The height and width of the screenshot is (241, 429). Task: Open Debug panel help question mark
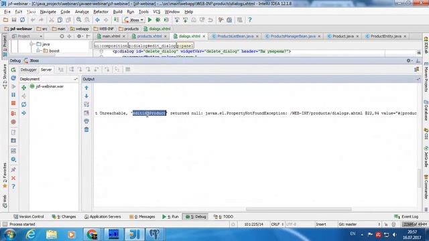coord(13,187)
